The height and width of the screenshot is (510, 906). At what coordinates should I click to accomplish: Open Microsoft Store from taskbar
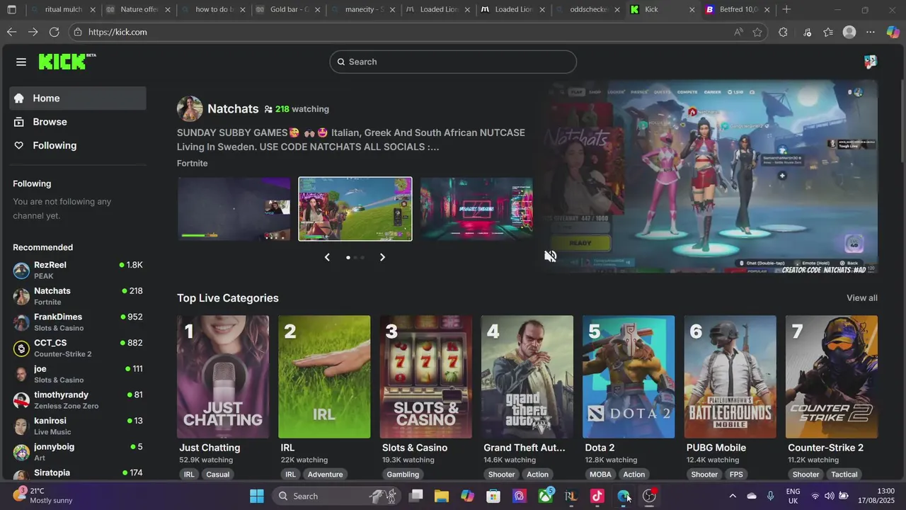(493, 496)
